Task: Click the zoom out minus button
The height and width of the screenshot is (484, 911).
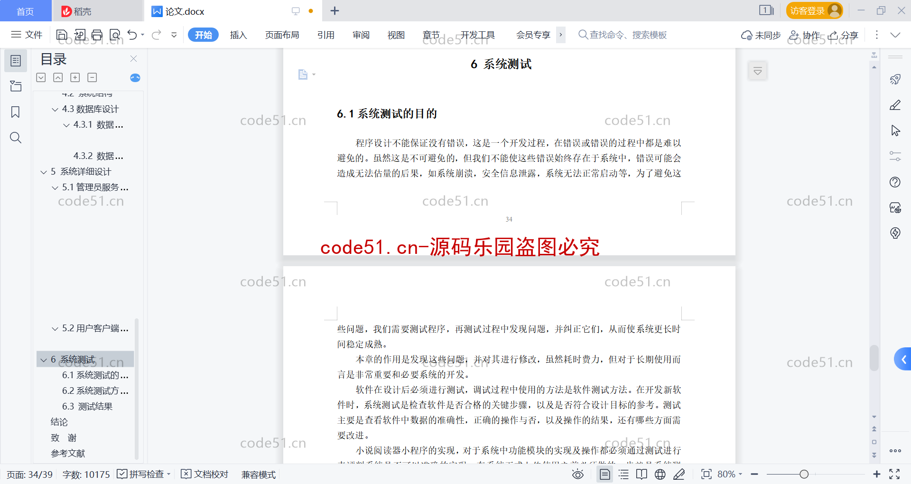Action: coord(754,474)
